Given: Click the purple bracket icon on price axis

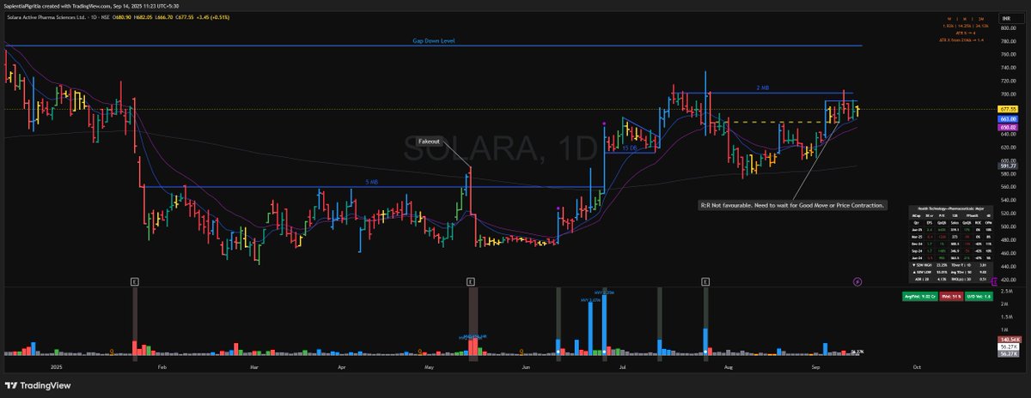Looking at the screenshot, I should [994, 281].
